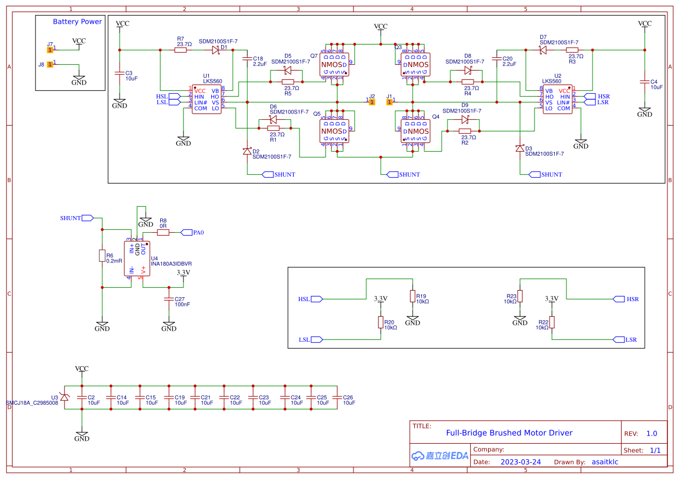
Task: Select capacitor C18 2.2uF
Action: 248,60
